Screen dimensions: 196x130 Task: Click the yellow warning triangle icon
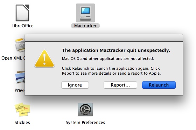tap(44, 59)
